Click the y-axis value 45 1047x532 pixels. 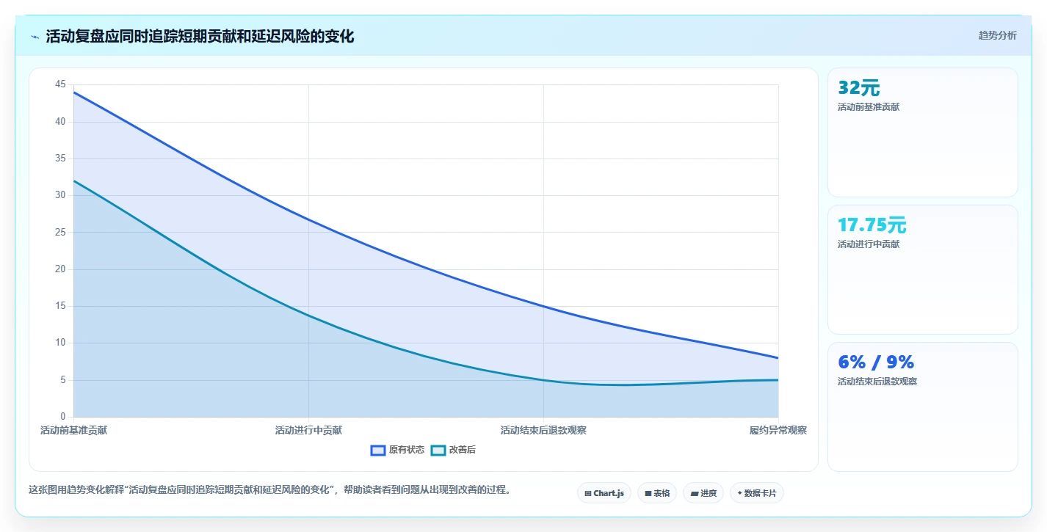click(60, 84)
